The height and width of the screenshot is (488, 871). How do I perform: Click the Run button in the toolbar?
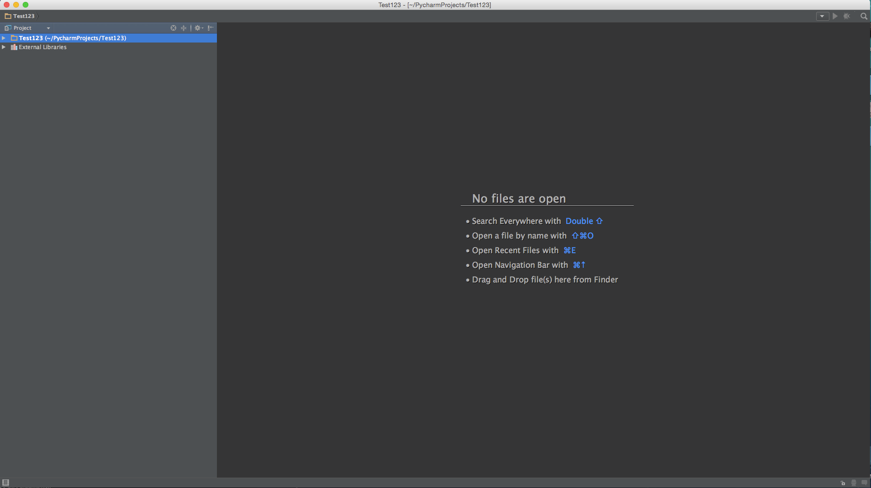coord(835,16)
